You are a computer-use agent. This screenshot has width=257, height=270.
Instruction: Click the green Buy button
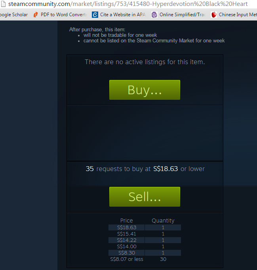[145, 90]
